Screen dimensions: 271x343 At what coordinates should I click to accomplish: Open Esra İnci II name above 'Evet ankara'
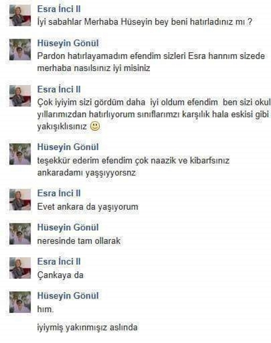[59, 193]
